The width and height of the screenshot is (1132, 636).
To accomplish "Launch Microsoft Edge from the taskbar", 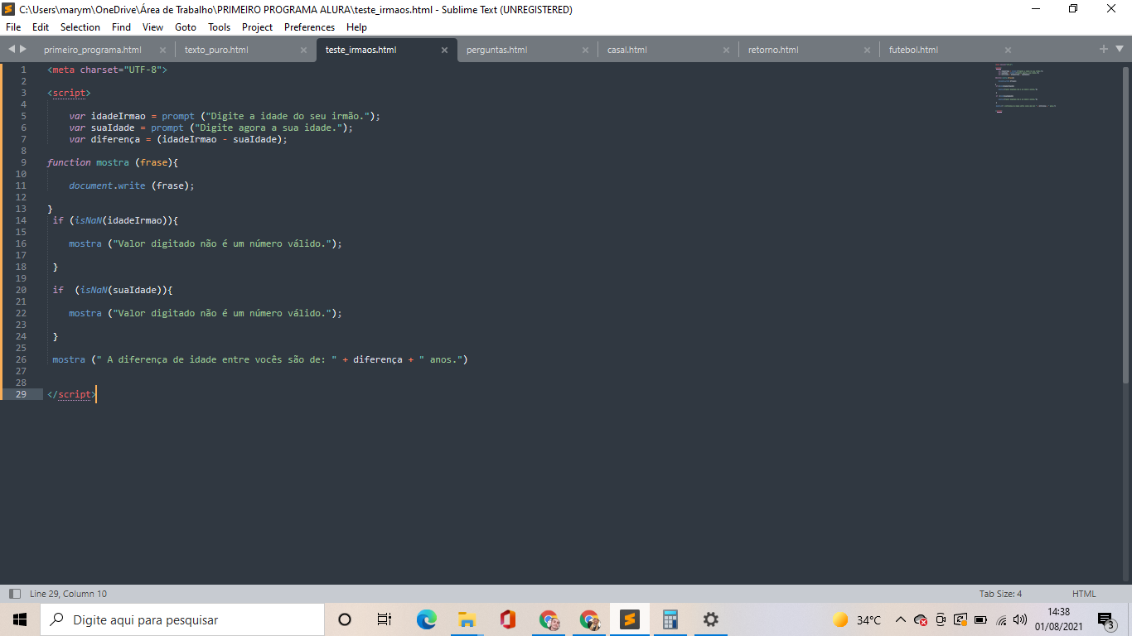I will click(426, 619).
